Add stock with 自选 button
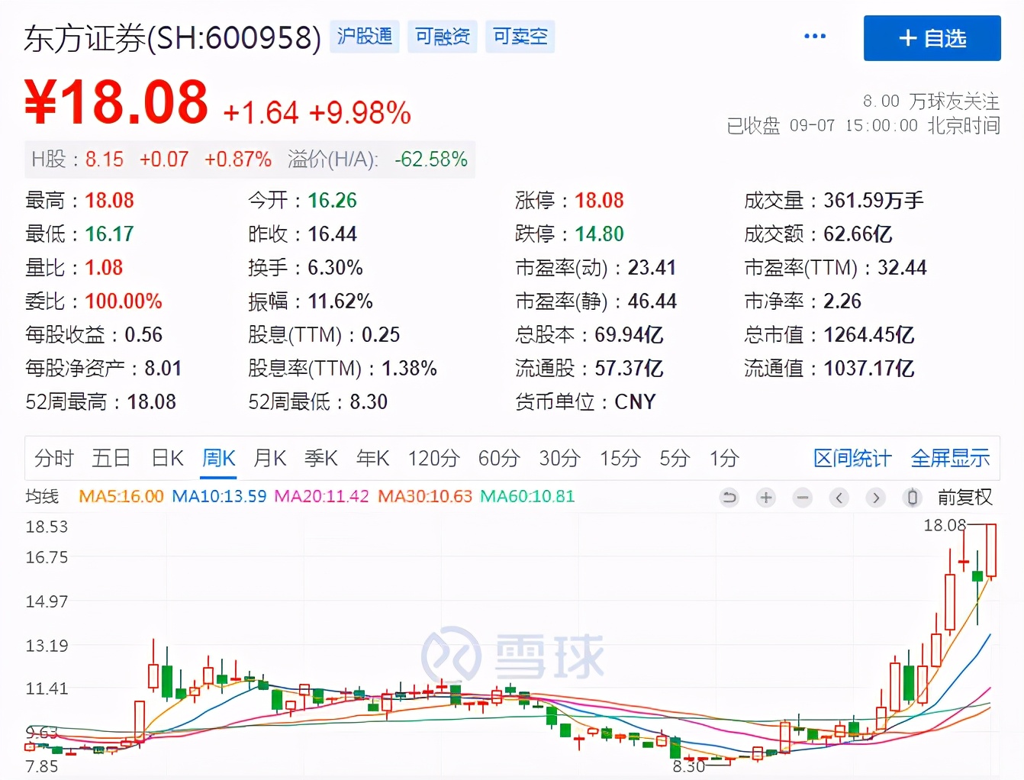 (x=932, y=38)
